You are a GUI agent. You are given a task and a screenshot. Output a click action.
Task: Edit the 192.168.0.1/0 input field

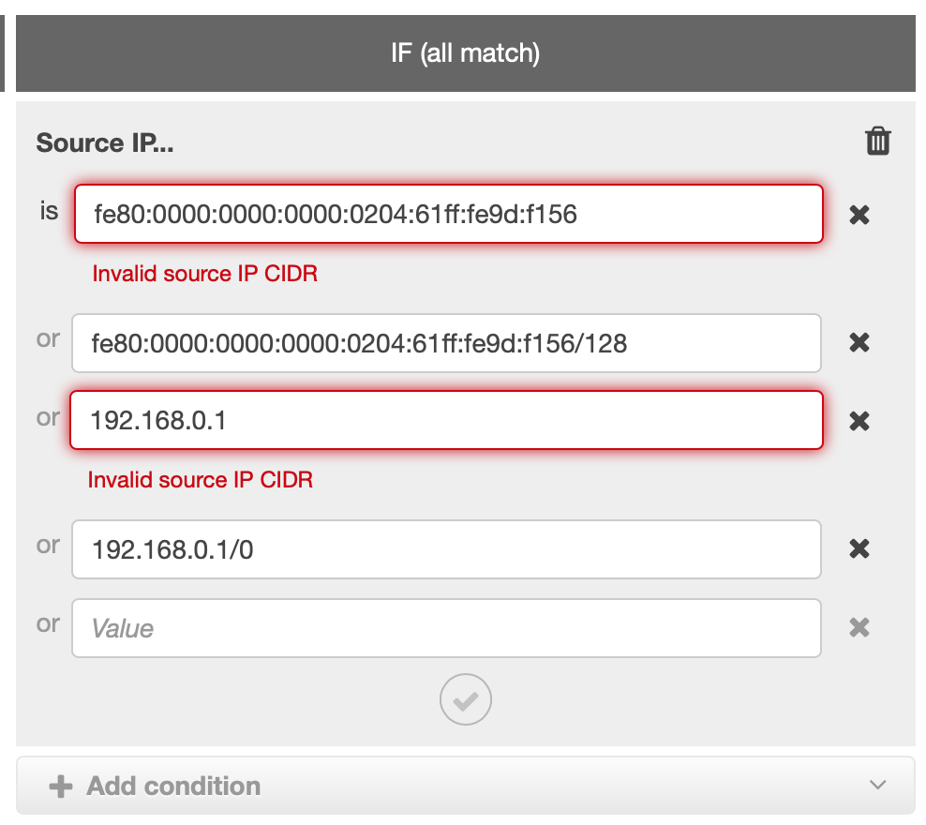tap(446, 549)
